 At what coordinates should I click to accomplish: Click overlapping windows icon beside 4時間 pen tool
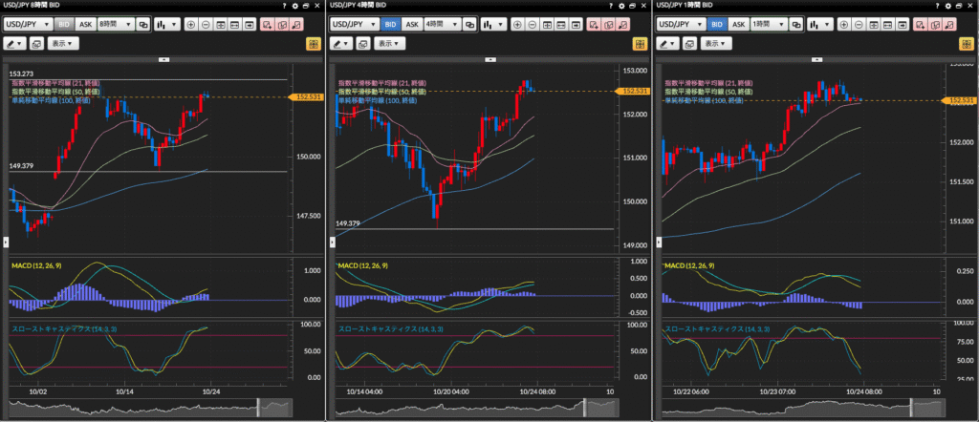click(362, 44)
